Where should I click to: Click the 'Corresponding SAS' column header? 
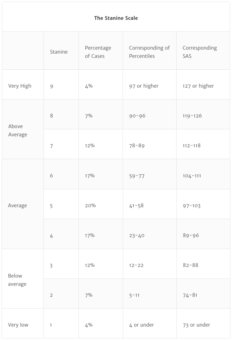[200, 52]
